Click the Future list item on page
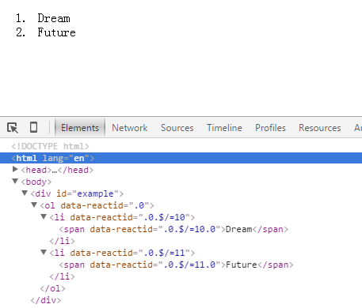Viewport: 362px width, 308px height. (56, 32)
